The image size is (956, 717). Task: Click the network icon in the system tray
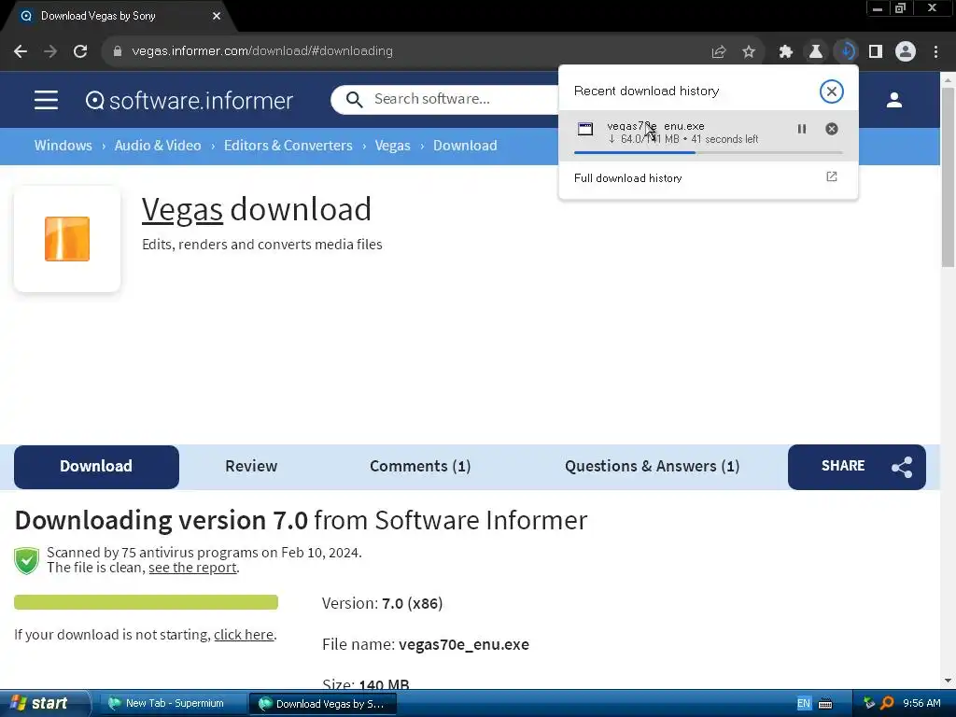869,704
